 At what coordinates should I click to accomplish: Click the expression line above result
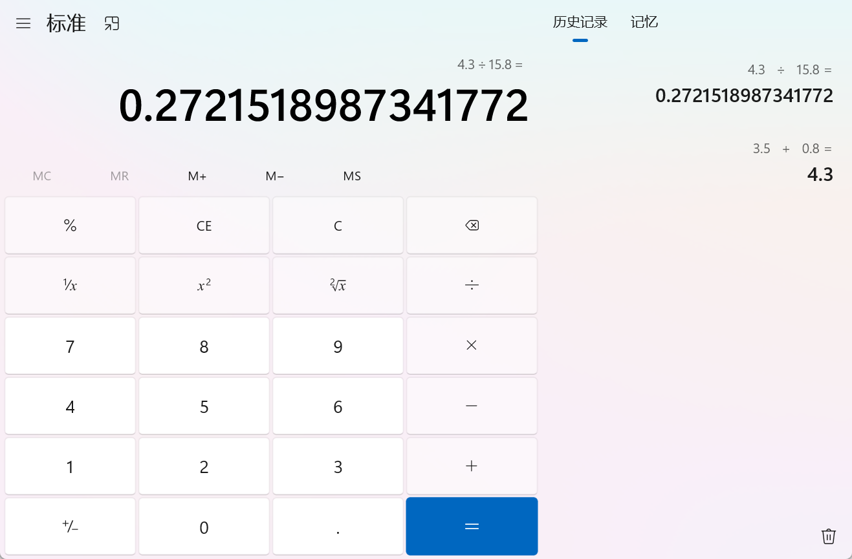[x=490, y=65]
